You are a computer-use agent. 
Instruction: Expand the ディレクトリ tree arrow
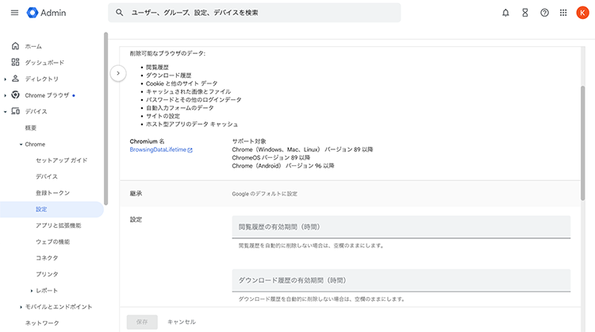pyautogui.click(x=6, y=79)
